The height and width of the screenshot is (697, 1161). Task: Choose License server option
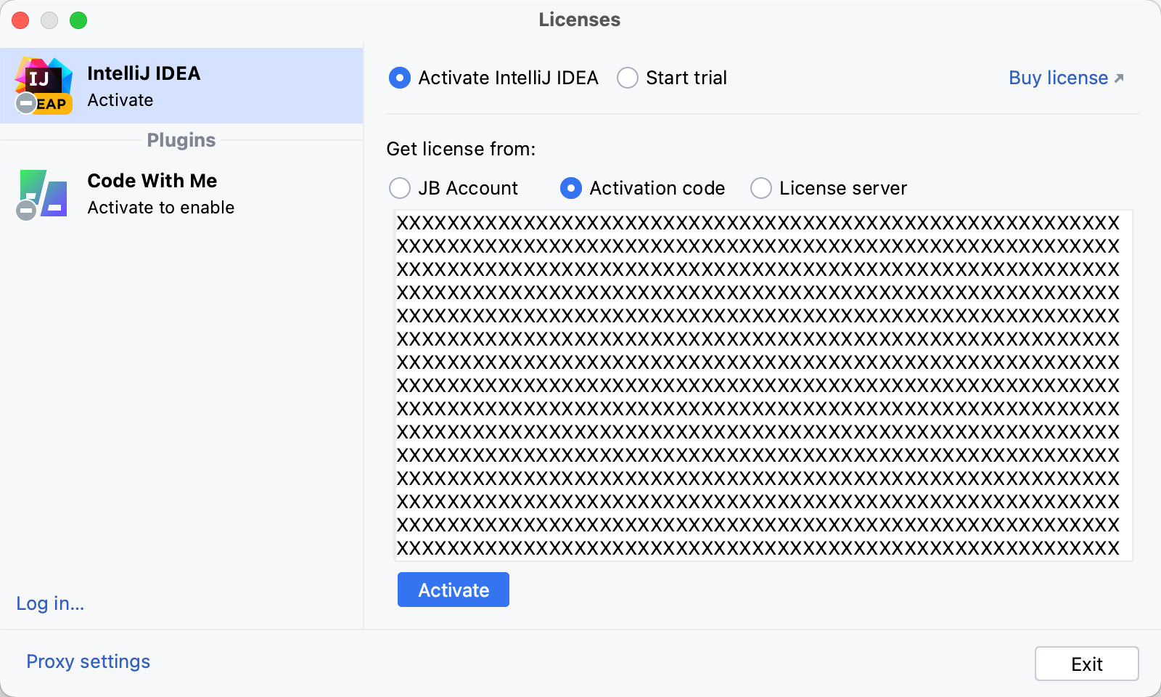(760, 188)
